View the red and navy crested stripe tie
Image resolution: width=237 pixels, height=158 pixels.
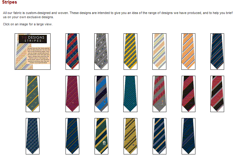click(72, 52)
